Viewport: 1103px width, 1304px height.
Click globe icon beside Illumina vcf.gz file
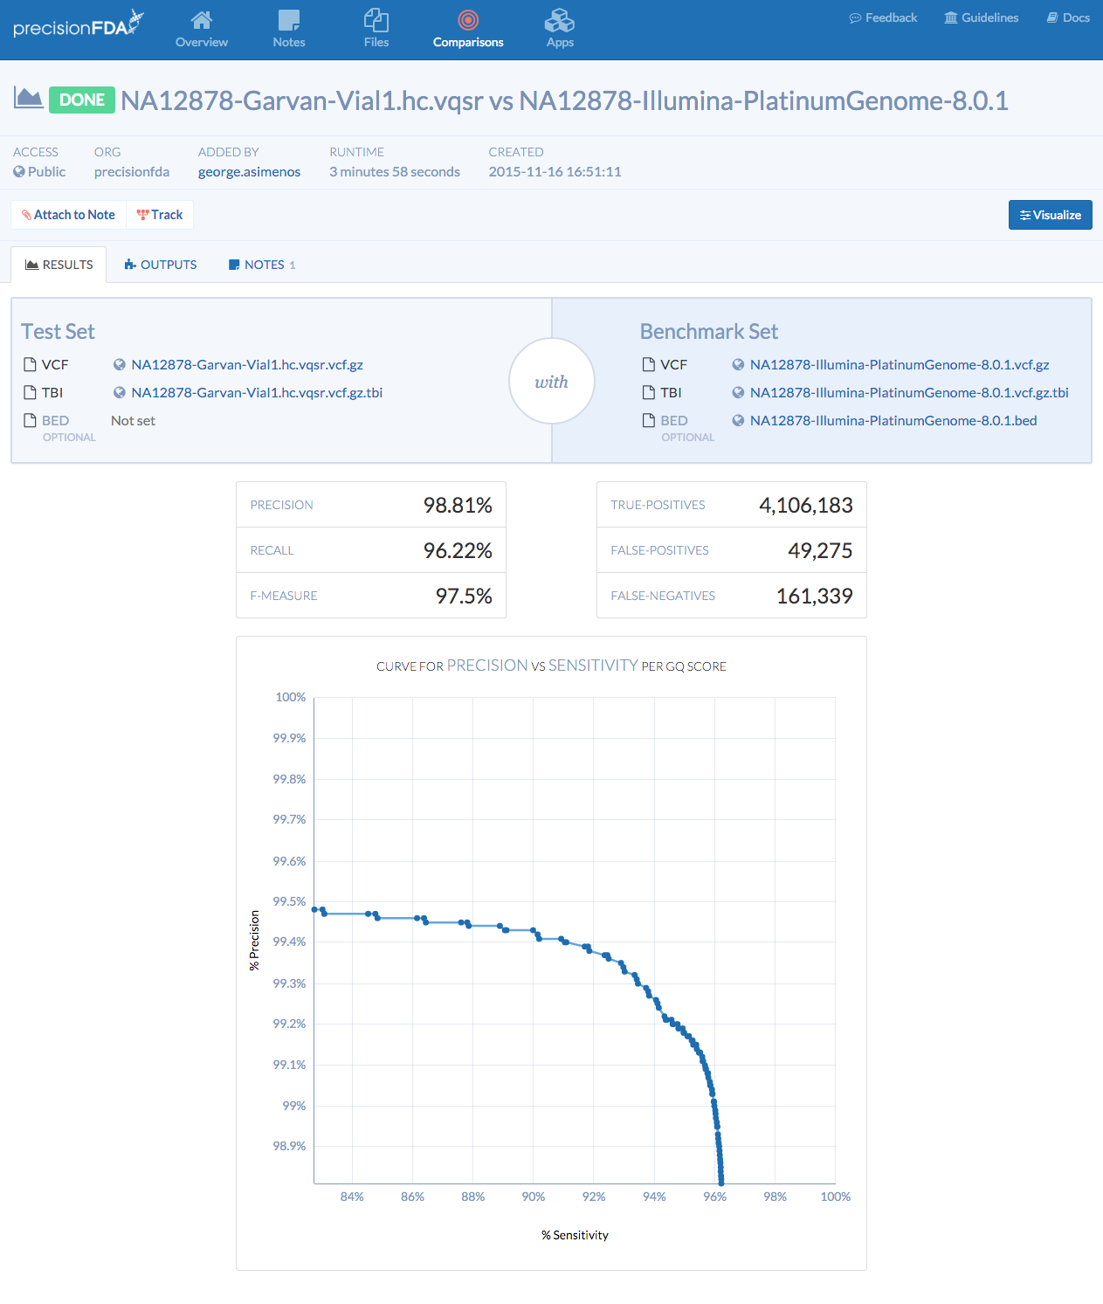(738, 365)
